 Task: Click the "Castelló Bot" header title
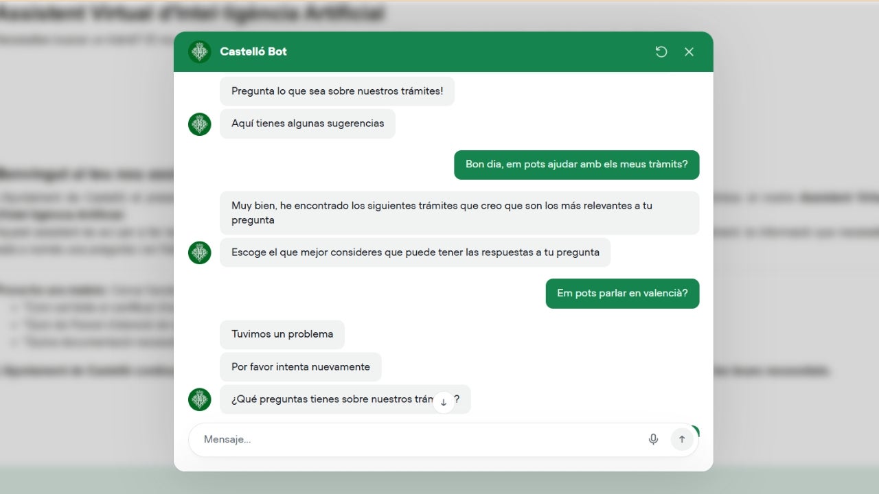pyautogui.click(x=253, y=51)
